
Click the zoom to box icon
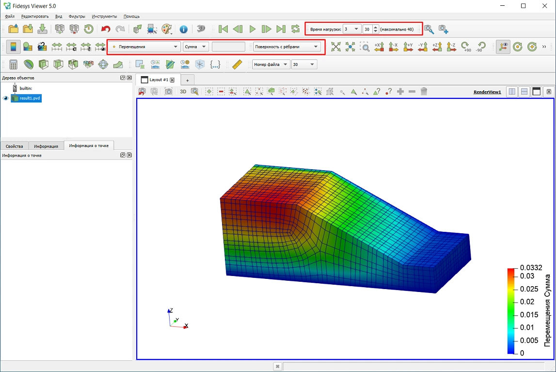[x=365, y=47]
